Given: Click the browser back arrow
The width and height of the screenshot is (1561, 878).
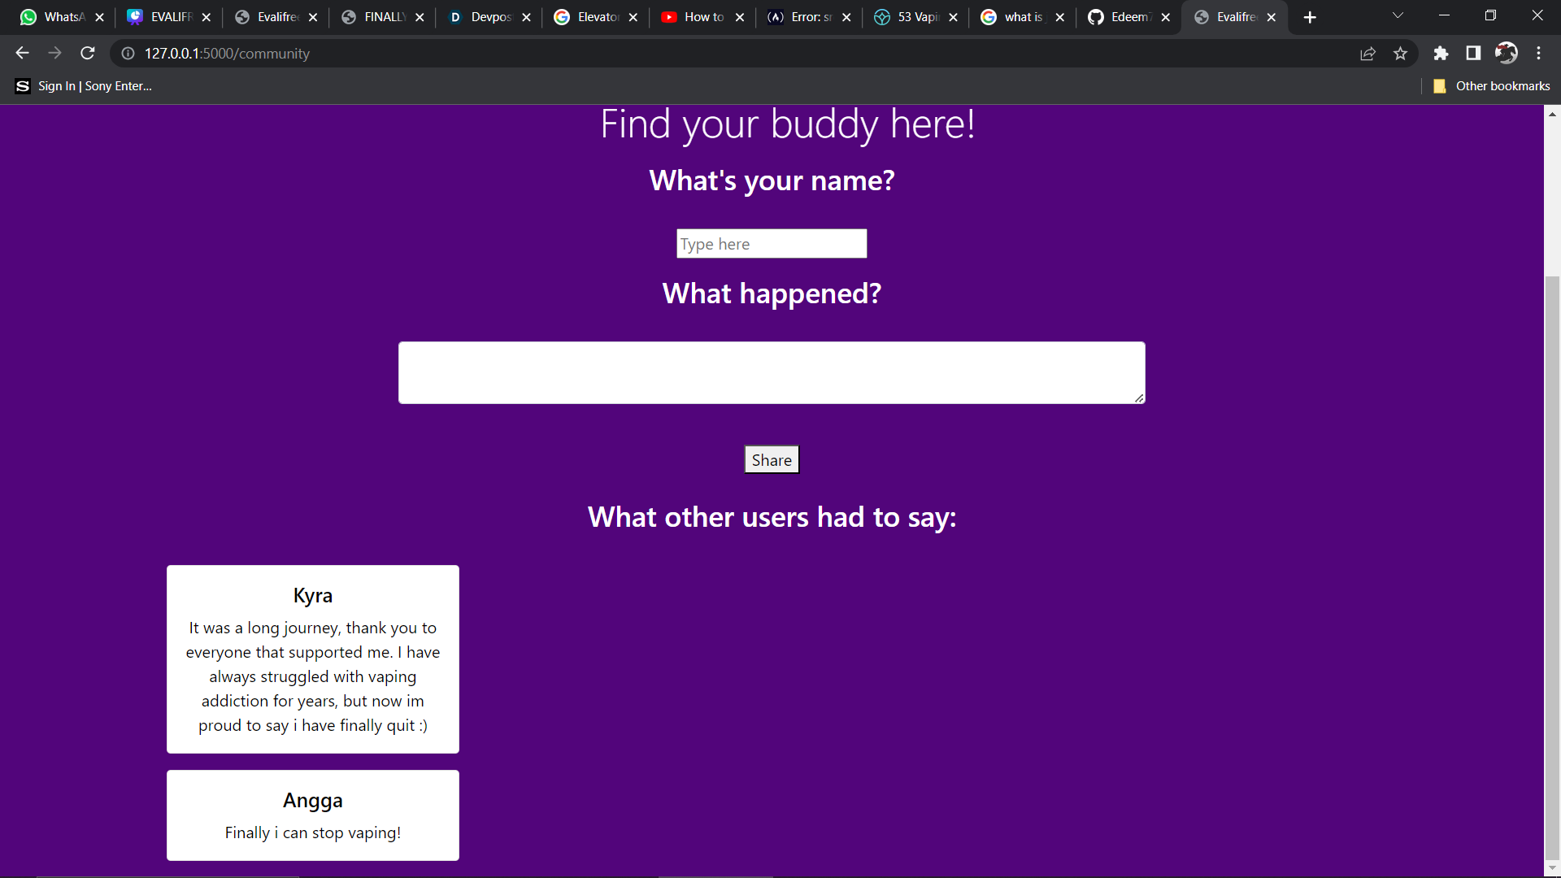Looking at the screenshot, I should coord(22,53).
